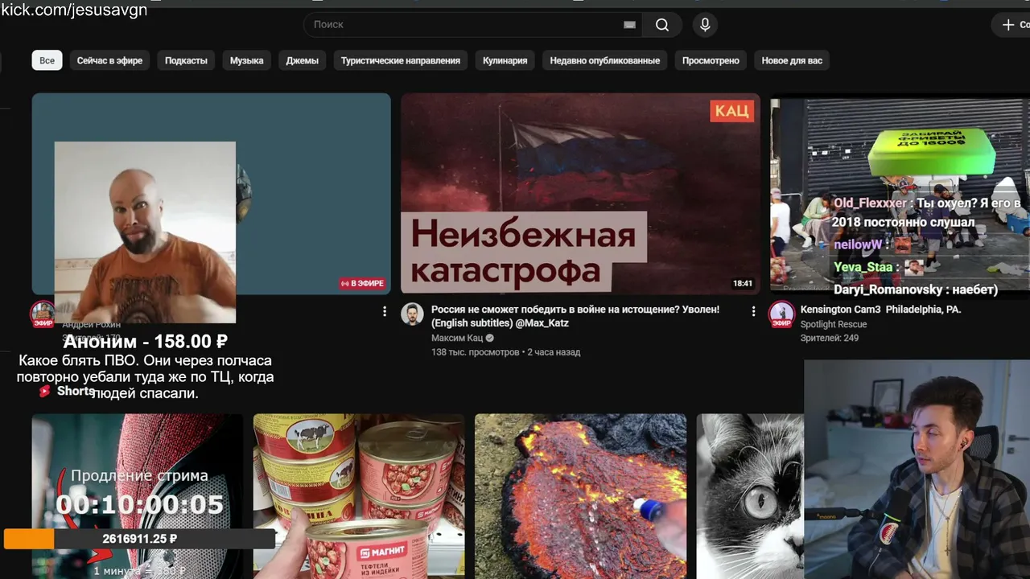
Task: Open the Новое для вас chip
Action: pyautogui.click(x=792, y=60)
